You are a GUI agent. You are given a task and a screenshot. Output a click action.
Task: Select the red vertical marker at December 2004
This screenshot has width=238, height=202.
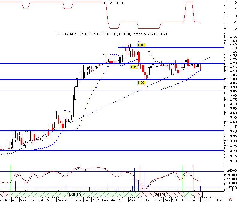(193, 178)
